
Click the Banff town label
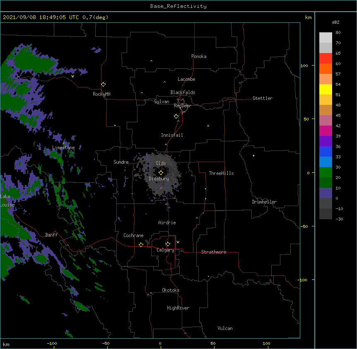click(51, 235)
